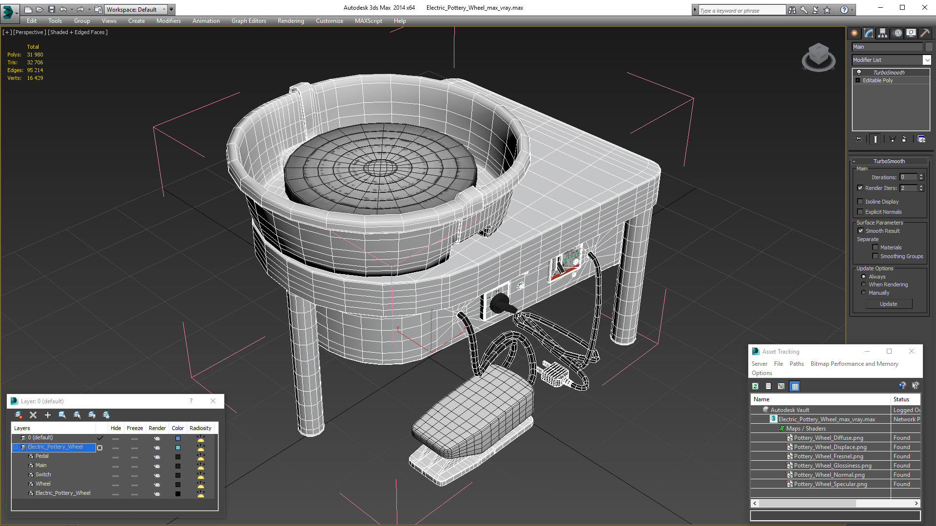
Task: Create a new scene with New icon
Action: click(28, 9)
